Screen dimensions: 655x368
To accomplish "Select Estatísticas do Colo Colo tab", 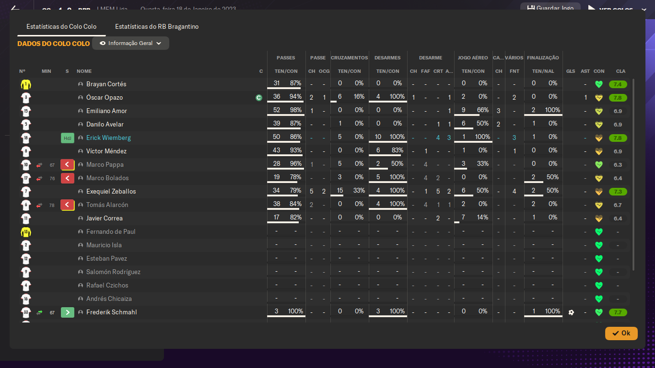I will [x=61, y=27].
